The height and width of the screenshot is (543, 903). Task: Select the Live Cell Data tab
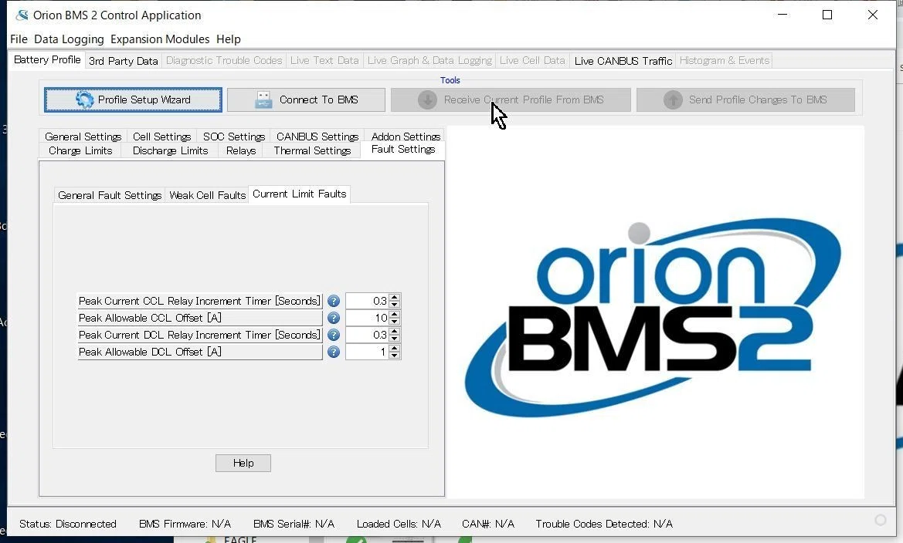(532, 60)
